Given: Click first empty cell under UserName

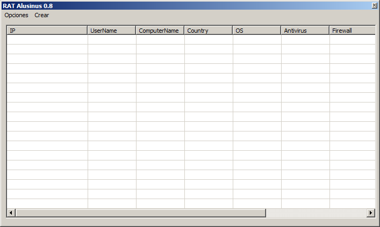Looking at the screenshot, I should point(112,40).
